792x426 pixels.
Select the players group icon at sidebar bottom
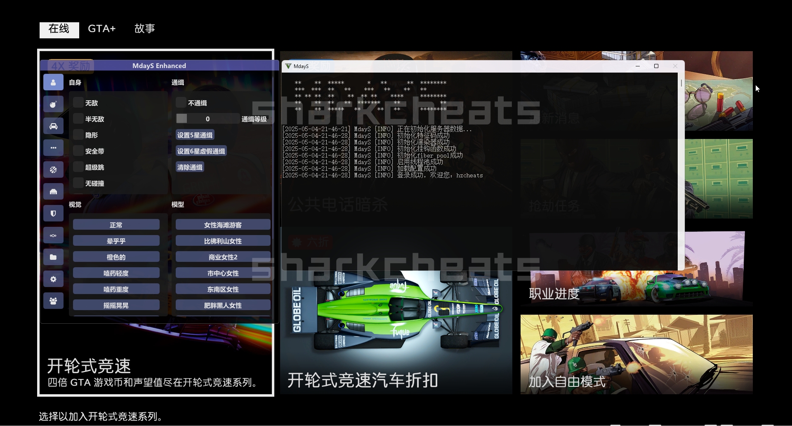[x=53, y=301]
